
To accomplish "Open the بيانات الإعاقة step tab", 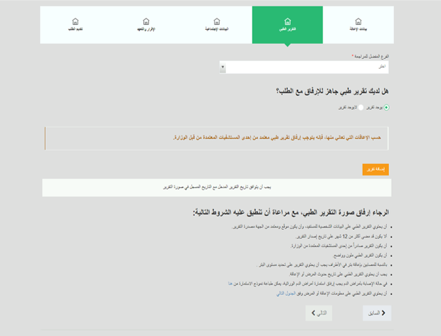I will (358, 25).
